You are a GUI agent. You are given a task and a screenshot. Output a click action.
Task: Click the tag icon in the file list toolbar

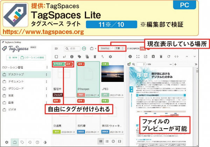pyautogui.click(x=79, y=56)
